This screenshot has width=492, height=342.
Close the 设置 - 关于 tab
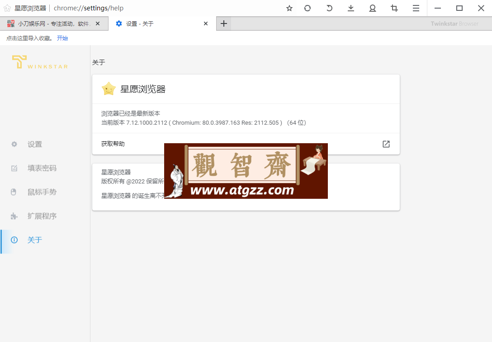(205, 23)
